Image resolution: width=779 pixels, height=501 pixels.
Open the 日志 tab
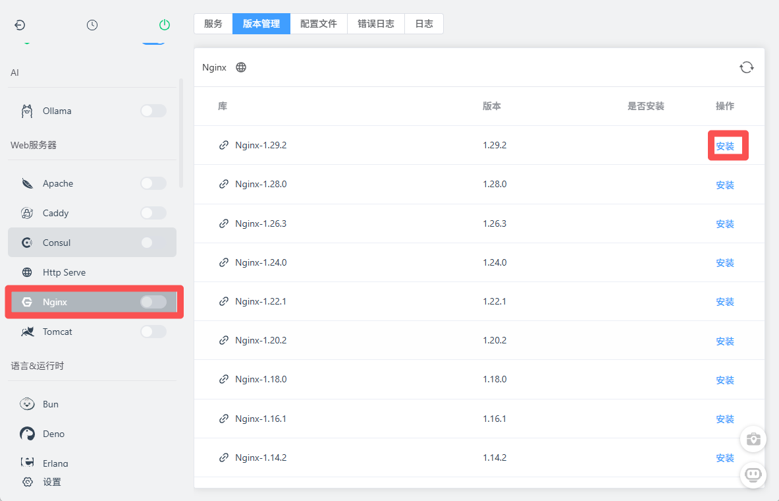pos(424,24)
